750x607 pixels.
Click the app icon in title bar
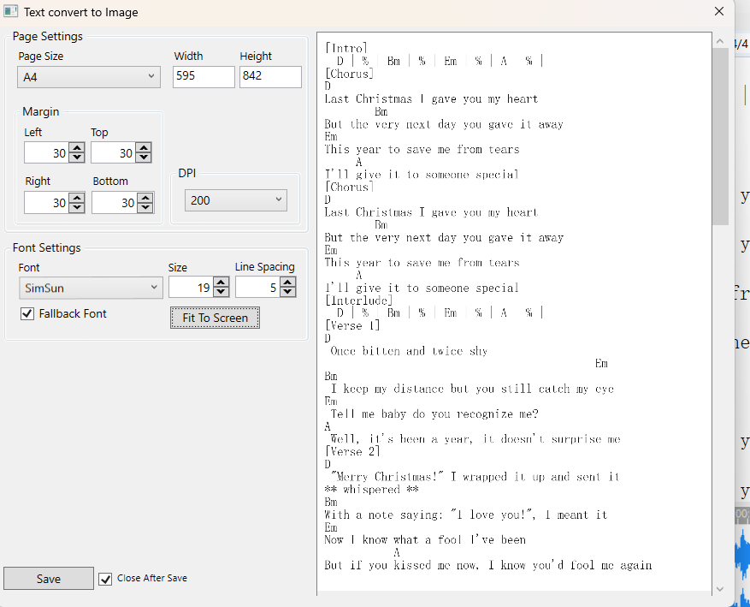(11, 12)
